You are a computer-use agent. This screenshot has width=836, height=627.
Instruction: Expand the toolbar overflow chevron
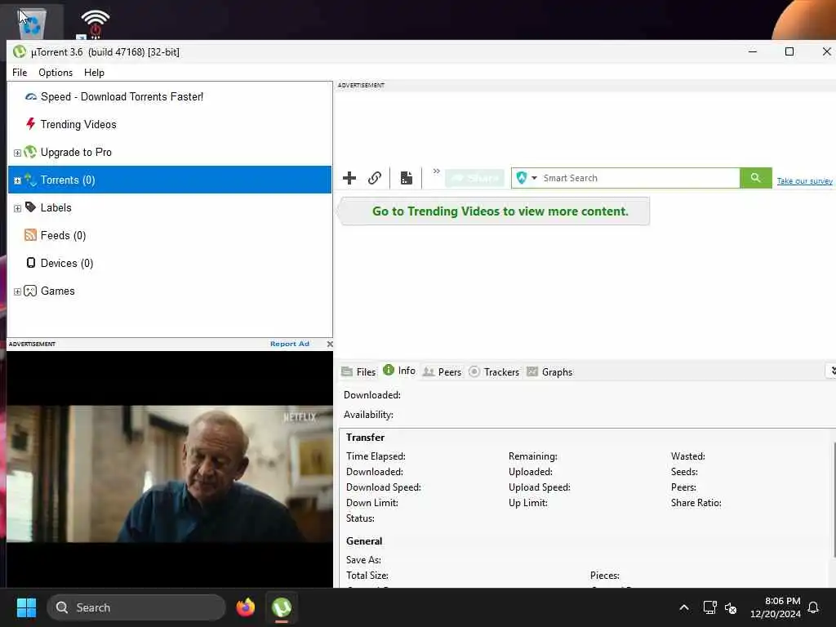[436, 171]
